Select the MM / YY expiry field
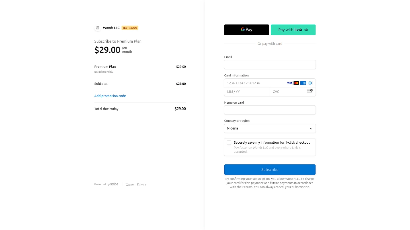 pos(247,92)
